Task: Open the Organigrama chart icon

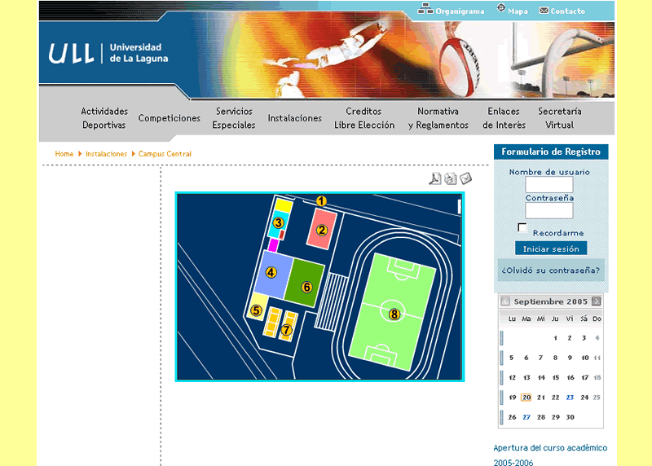Action: [425, 10]
